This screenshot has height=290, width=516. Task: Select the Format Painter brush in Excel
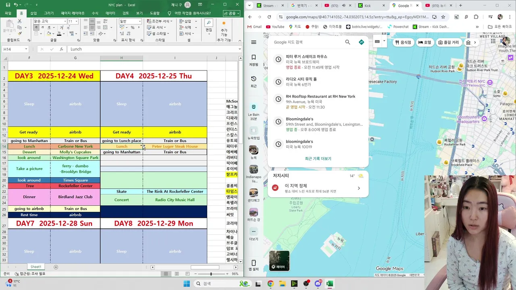(19, 34)
